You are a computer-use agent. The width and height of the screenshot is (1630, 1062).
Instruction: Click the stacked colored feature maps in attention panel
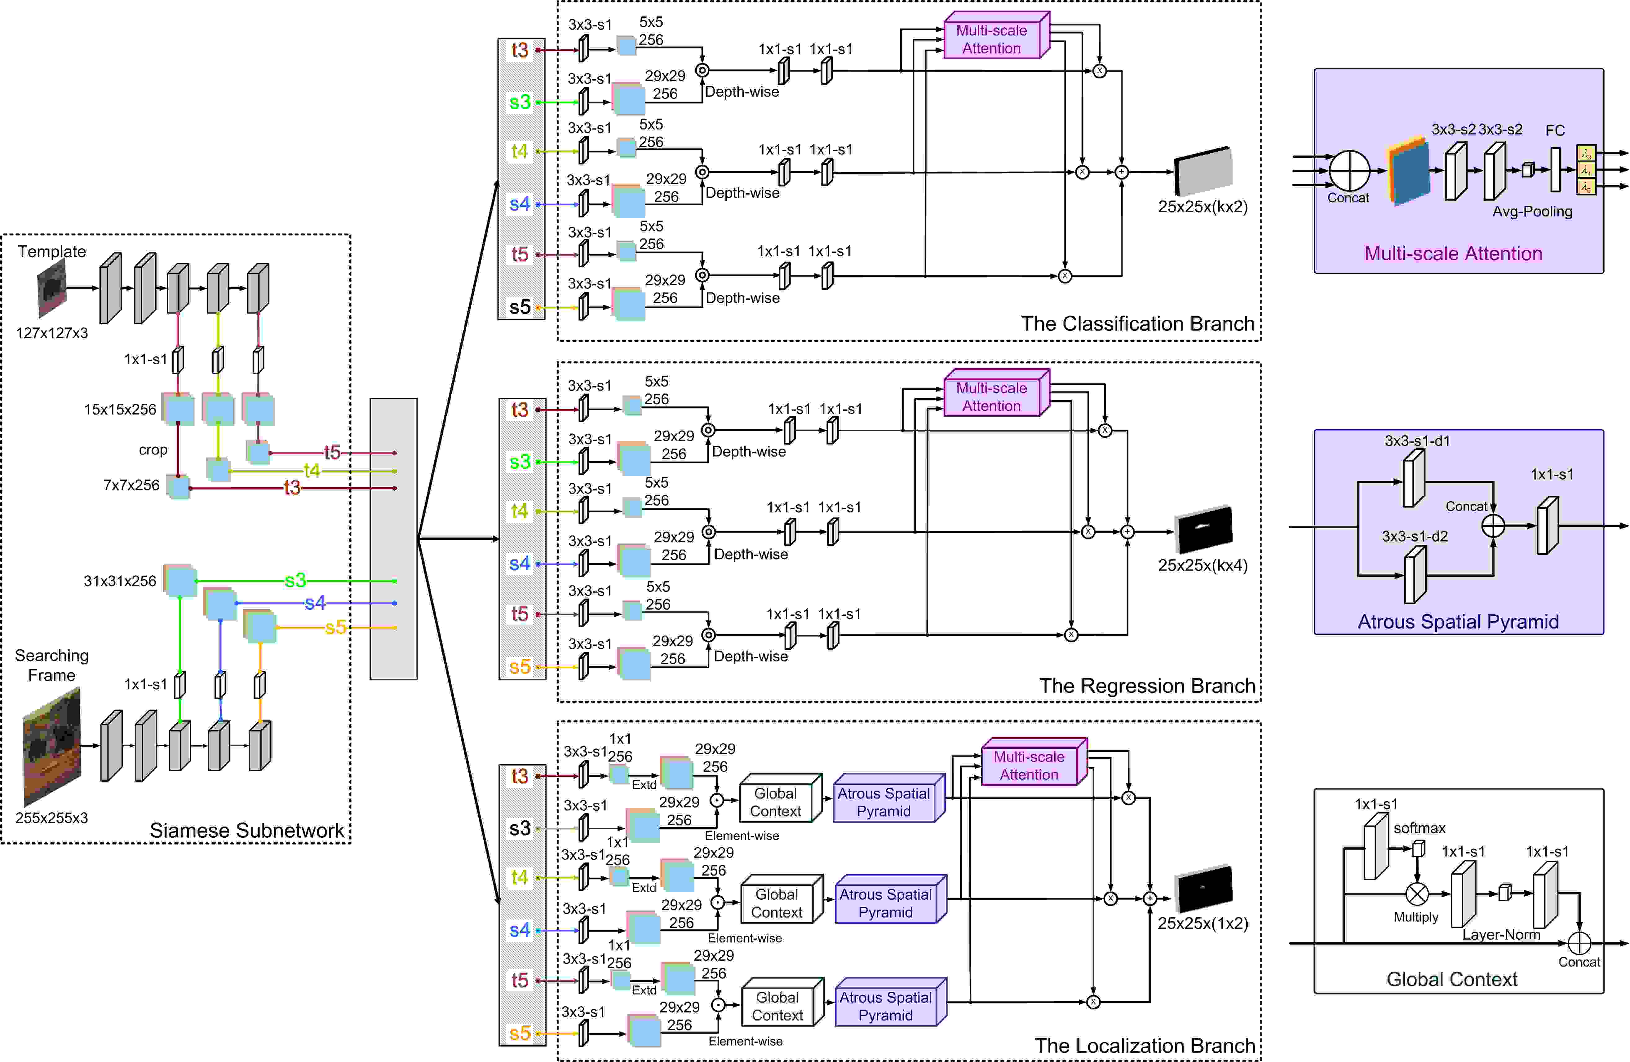[1409, 171]
